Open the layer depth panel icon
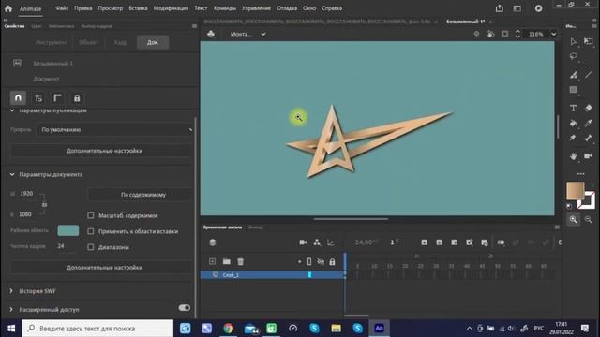The width and height of the screenshot is (600, 337). tap(331, 242)
